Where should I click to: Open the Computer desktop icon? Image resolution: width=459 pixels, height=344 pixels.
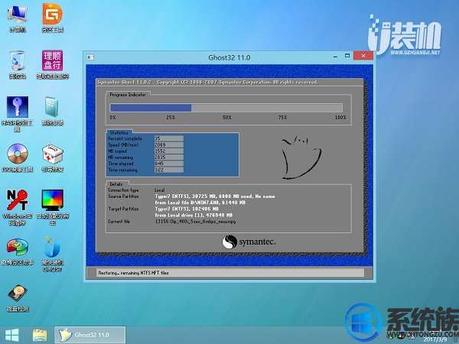(17, 15)
